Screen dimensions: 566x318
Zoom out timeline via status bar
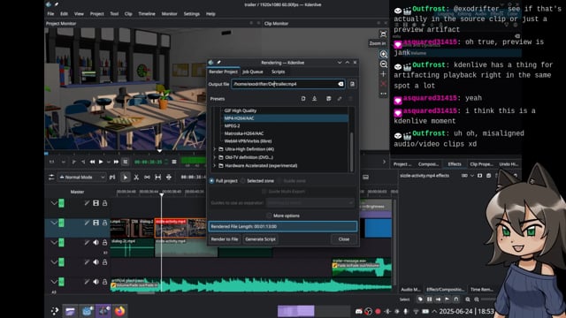tap(477, 299)
